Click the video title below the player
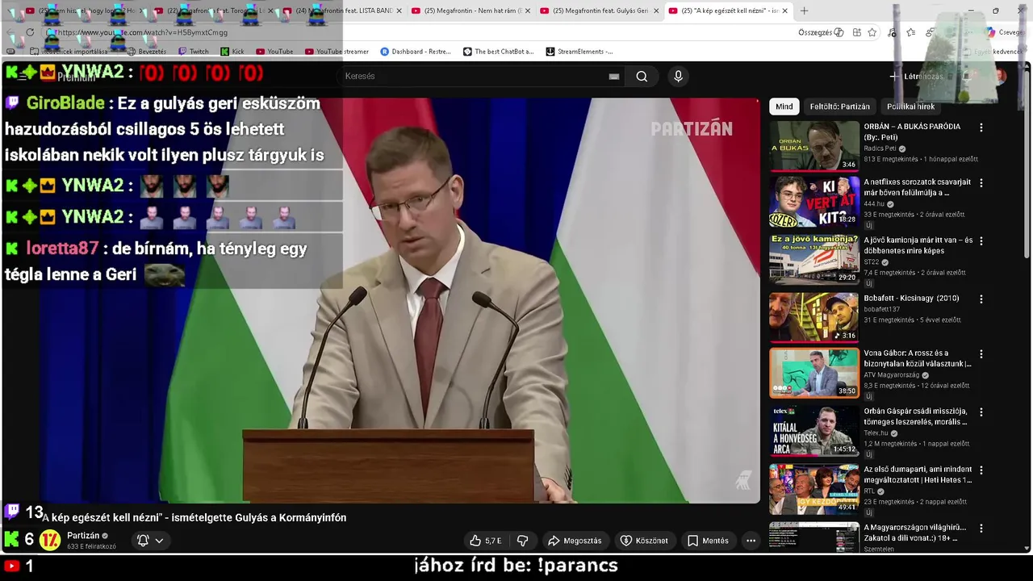1033x581 pixels. tap(194, 518)
